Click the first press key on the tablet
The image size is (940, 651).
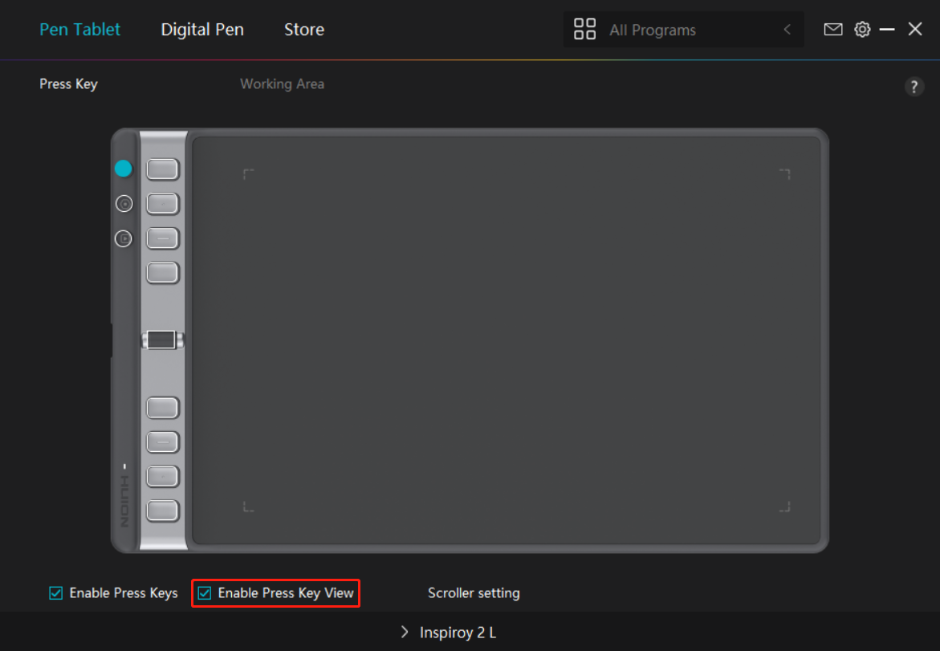[x=162, y=169]
